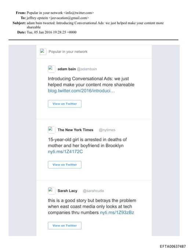
Task: Click adam bain's avatar placeholder image
Action: [51, 69]
